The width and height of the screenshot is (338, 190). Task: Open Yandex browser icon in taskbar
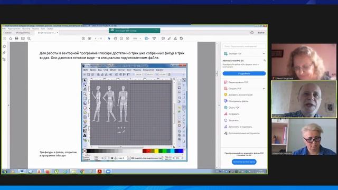[39, 172]
